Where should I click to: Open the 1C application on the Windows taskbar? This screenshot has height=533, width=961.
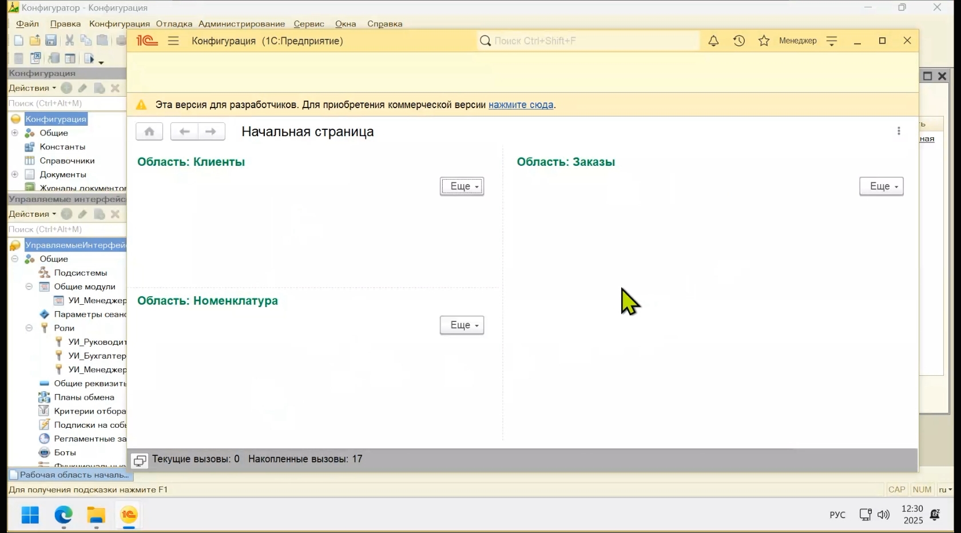[x=129, y=515]
